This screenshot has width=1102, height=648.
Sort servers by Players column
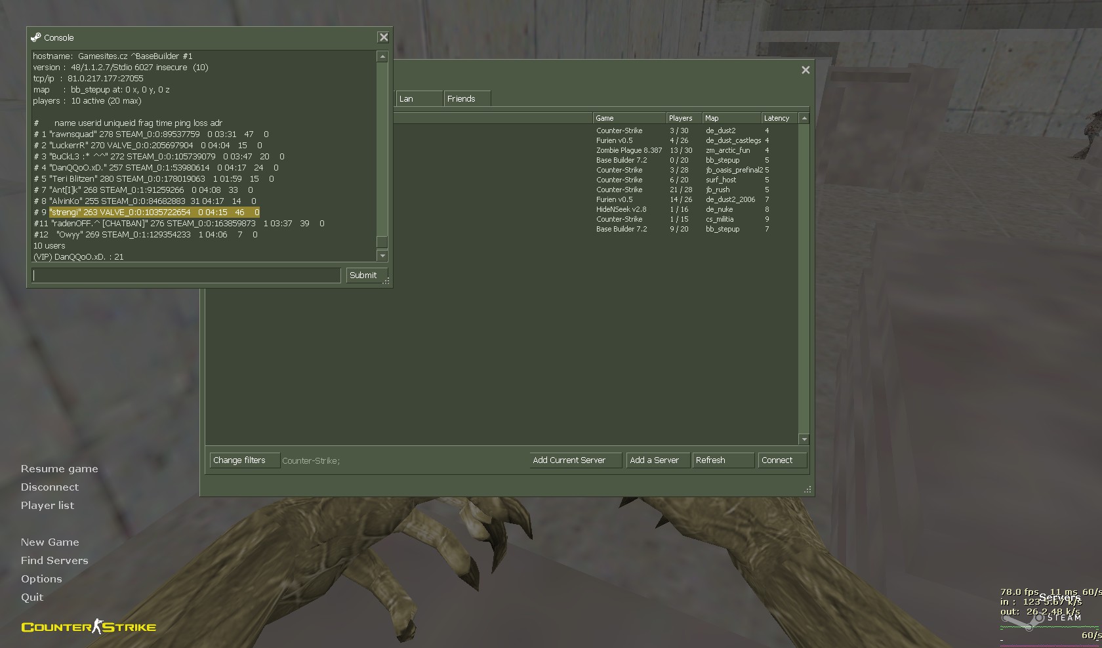(x=684, y=118)
